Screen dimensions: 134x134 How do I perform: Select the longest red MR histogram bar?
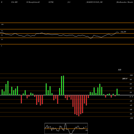click(x=79, y=106)
